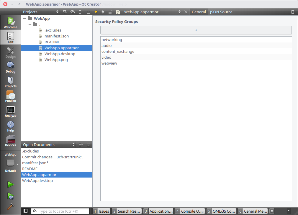Add a policy group with plus button
Viewport: 298px width, 215px height.
[x=196, y=30]
